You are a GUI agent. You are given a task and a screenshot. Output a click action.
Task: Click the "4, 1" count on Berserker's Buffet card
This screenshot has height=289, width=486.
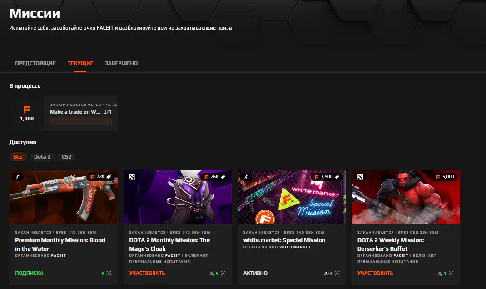pos(442,274)
